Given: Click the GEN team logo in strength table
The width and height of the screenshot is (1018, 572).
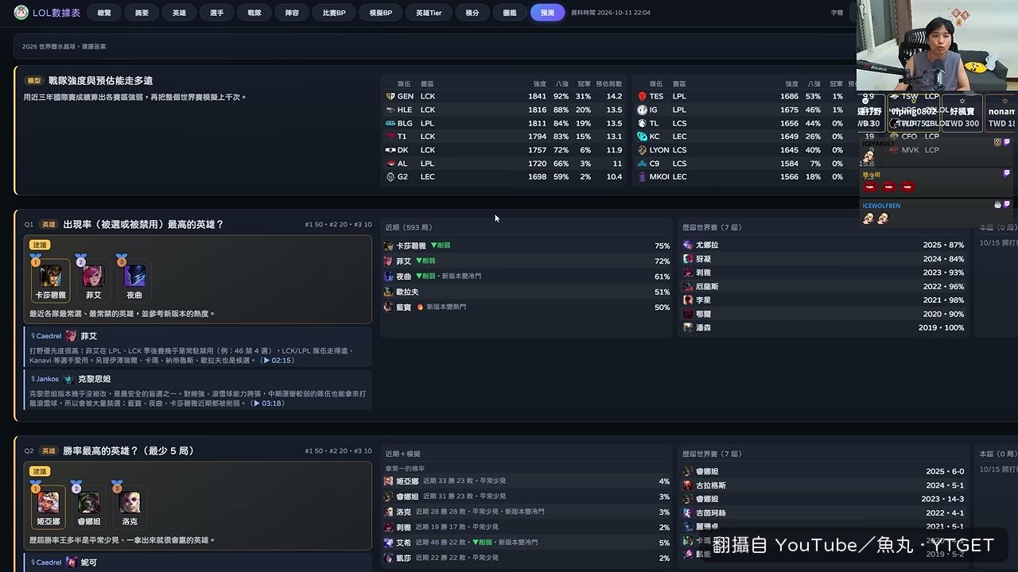Looking at the screenshot, I should click(x=390, y=96).
